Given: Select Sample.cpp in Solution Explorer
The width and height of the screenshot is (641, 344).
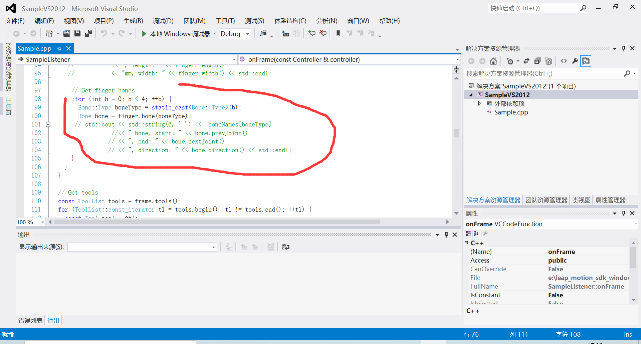Looking at the screenshot, I should tap(511, 112).
